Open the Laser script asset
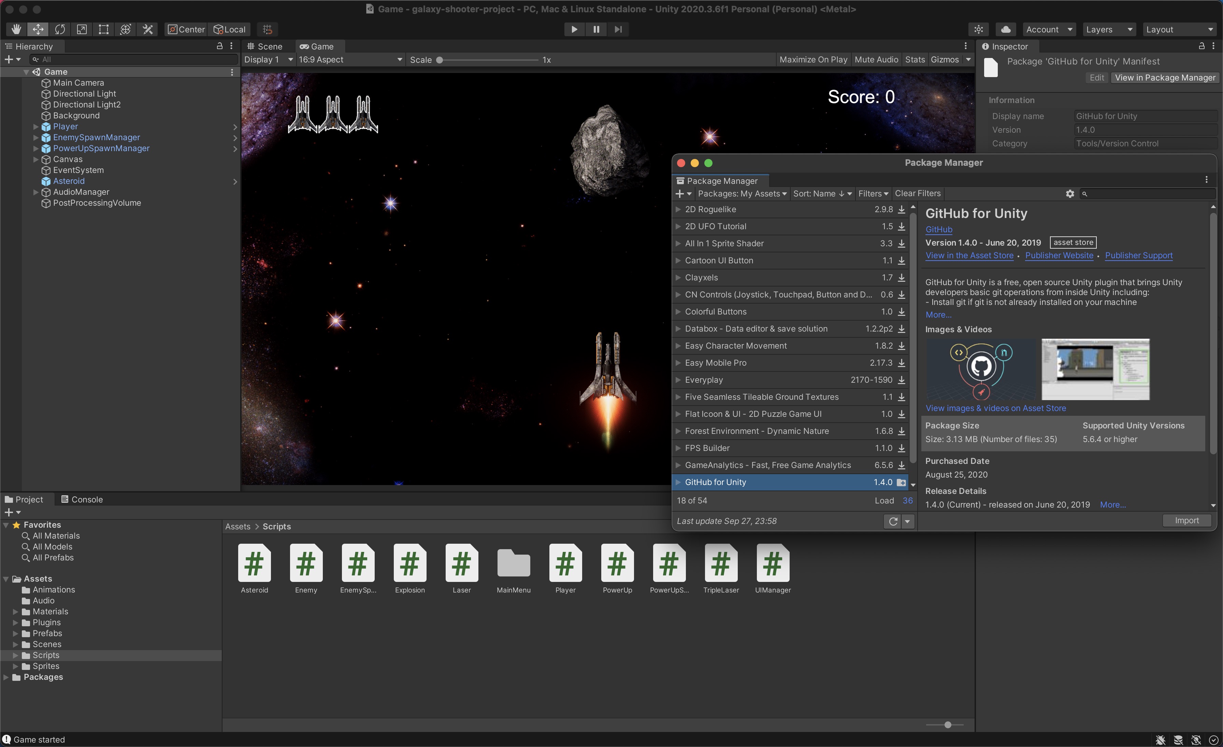The image size is (1223, 747). (x=462, y=568)
